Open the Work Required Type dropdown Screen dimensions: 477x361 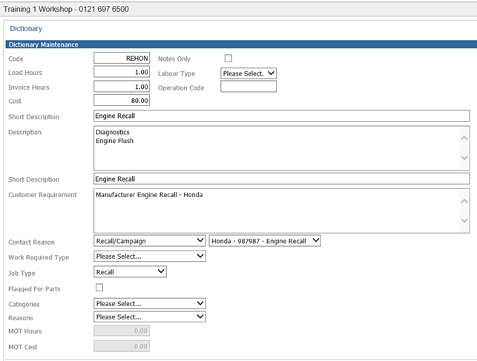150,256
